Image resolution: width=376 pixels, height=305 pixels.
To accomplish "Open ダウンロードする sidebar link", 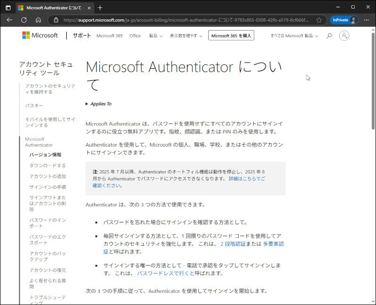I will click(x=47, y=165).
